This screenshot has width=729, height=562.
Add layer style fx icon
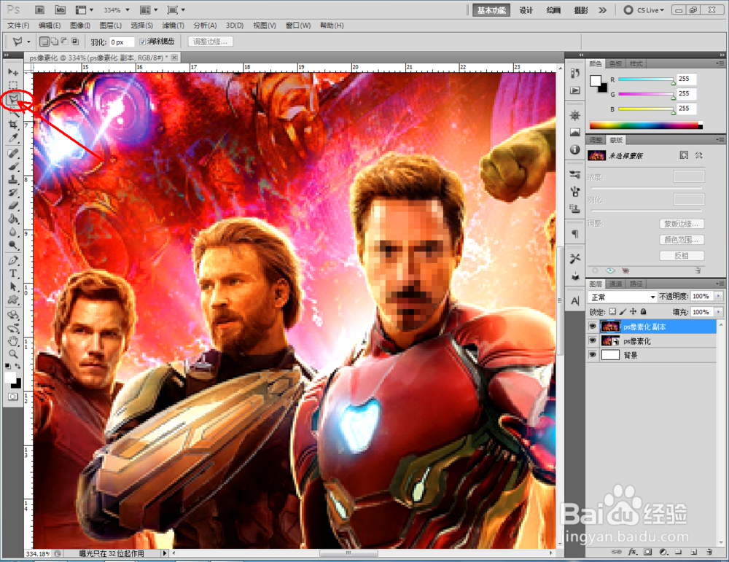[632, 552]
